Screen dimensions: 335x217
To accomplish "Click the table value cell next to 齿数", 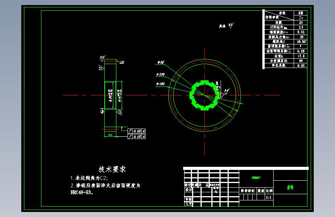I will [301, 22].
